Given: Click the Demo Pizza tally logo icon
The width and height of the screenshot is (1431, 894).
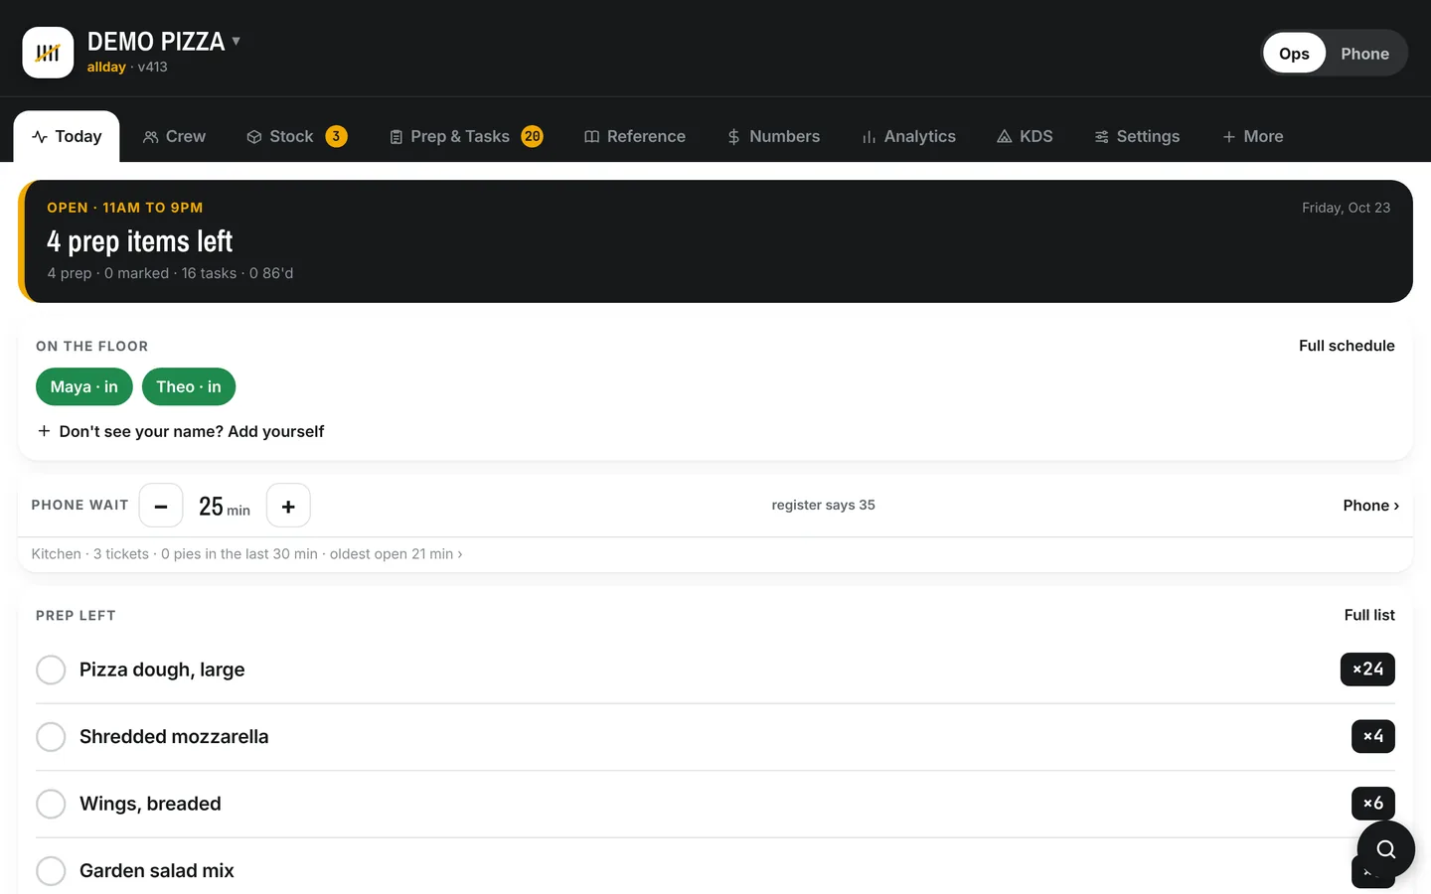Looking at the screenshot, I should [48, 53].
